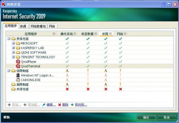Click 高限制组 网络 exclamation icon

[120, 84]
